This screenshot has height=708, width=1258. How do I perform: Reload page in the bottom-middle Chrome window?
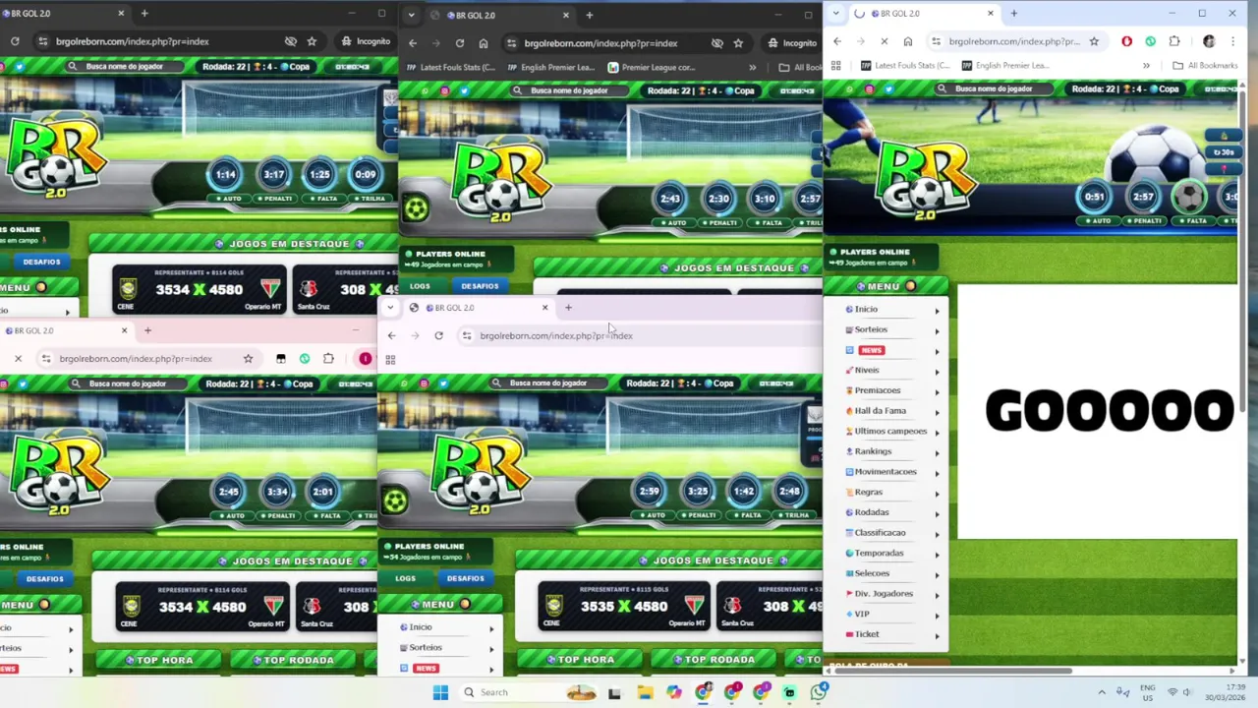[x=438, y=335]
